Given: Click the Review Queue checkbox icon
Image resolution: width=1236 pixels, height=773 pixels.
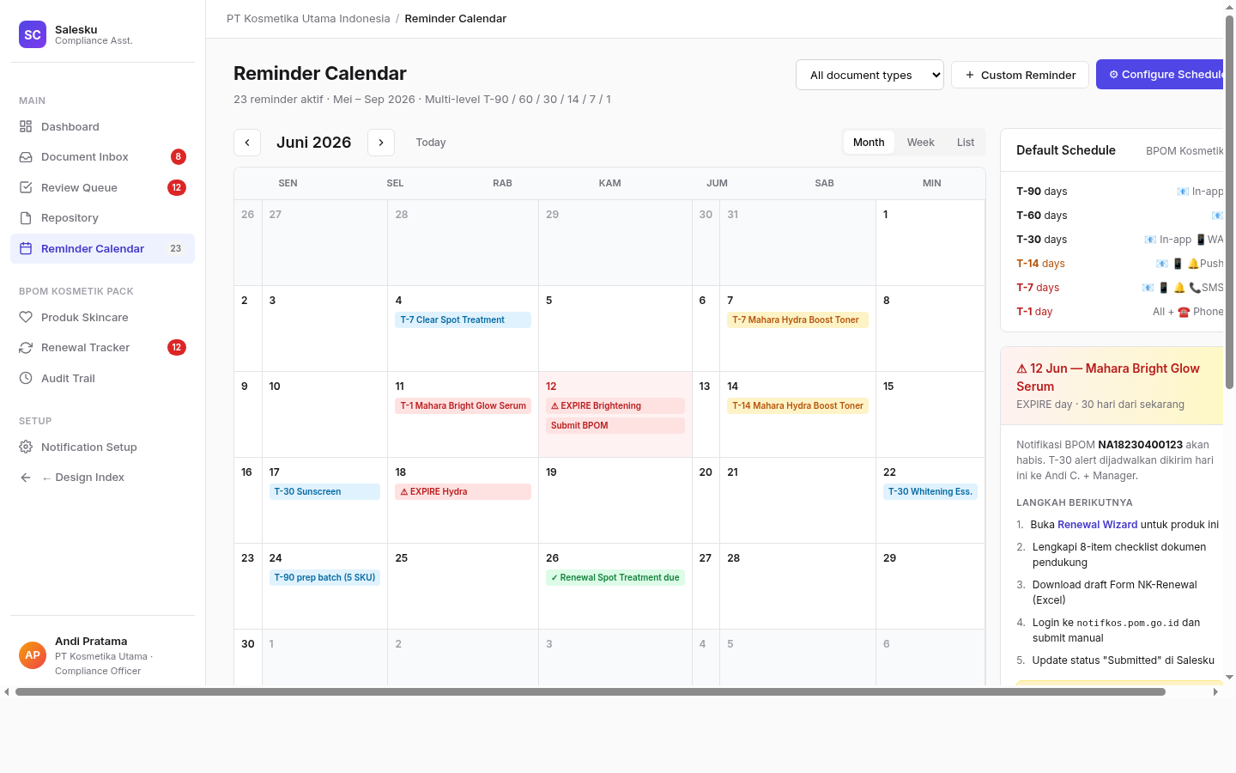Looking at the screenshot, I should pos(26,187).
